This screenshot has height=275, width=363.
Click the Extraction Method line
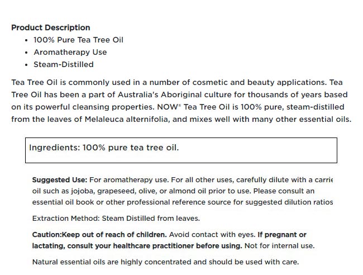click(116, 219)
